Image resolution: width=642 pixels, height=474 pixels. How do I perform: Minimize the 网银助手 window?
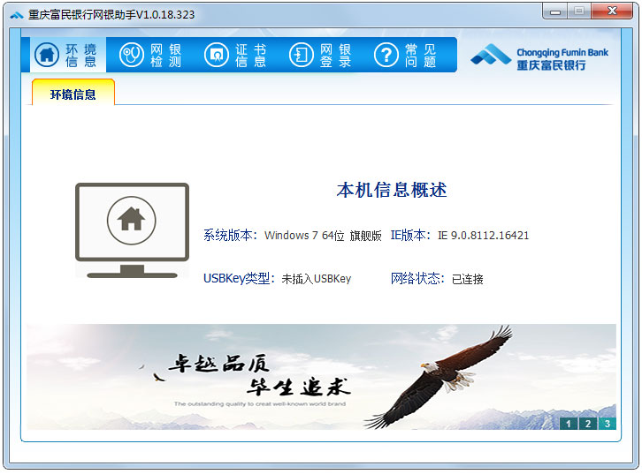point(555,11)
